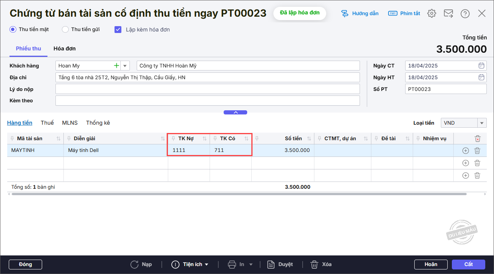Image resolution: width=494 pixels, height=274 pixels.
Task: Delete the MAYTINH row with trash icon
Action: 477,150
